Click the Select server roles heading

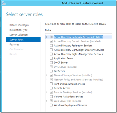tap(24, 14)
